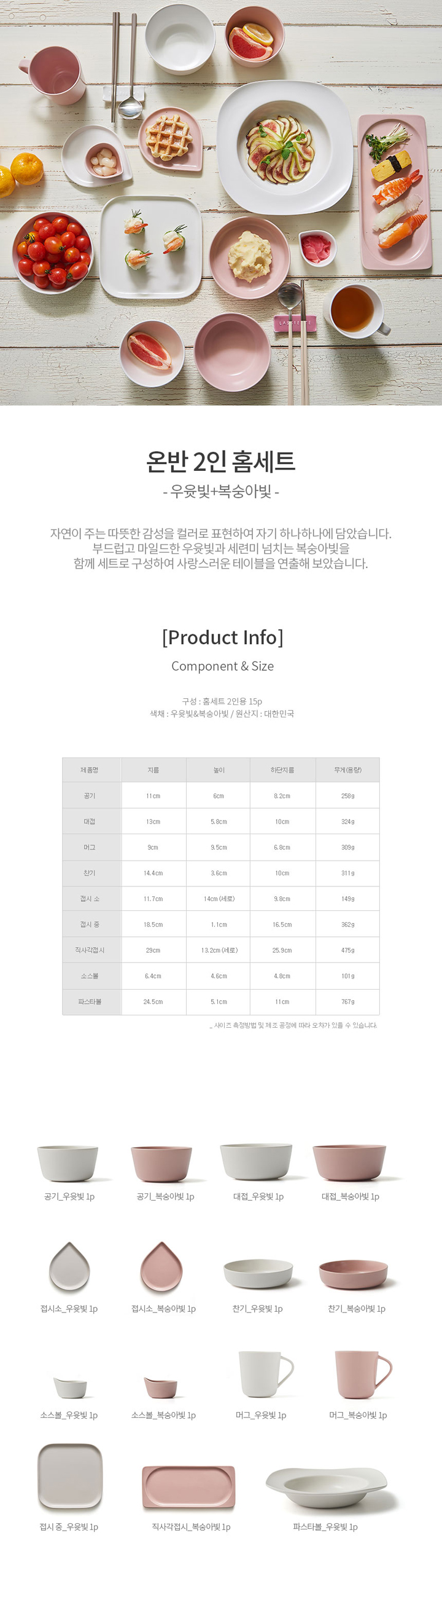
Task: Click the 대접_우윳빛 1p bowl image
Action: (x=256, y=1161)
